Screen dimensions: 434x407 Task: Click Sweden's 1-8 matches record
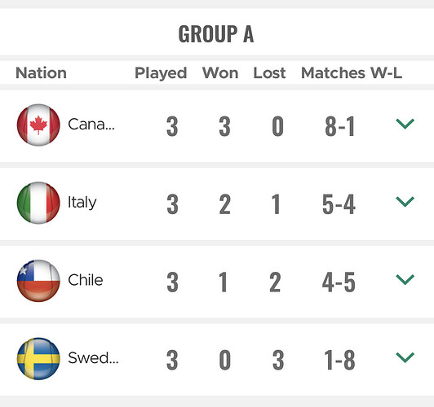click(x=339, y=360)
